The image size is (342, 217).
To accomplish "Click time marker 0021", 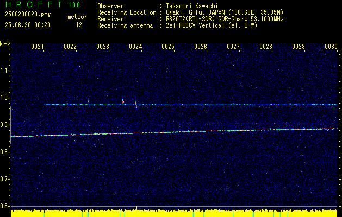I will click(38, 47).
